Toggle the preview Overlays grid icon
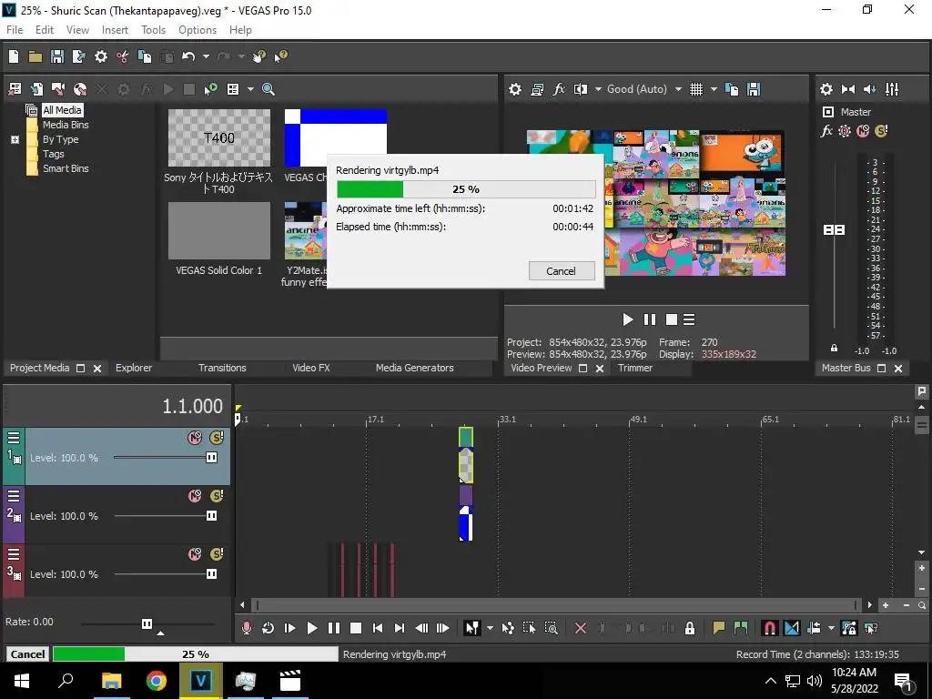Screen dimensions: 932x699 click(696, 89)
